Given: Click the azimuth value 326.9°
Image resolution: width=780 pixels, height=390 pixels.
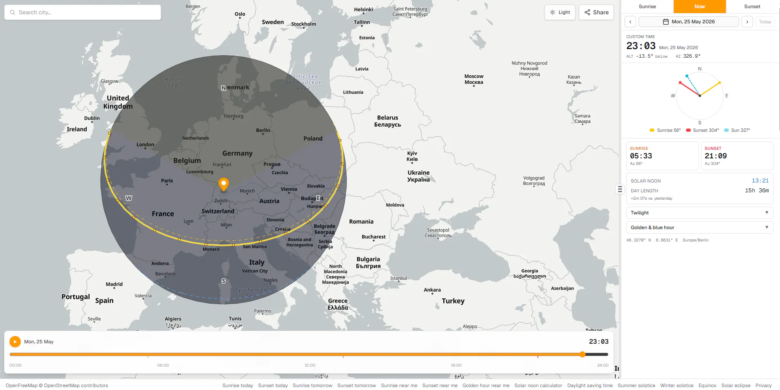Looking at the screenshot, I should pos(692,56).
